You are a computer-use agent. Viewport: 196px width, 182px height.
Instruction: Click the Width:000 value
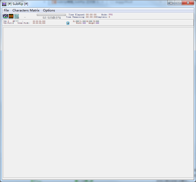[81, 23]
